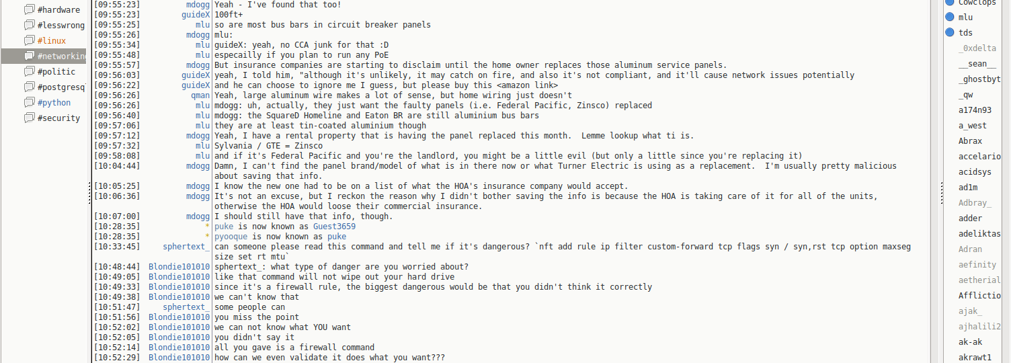Click the chat bubble icon beside #python

(x=29, y=102)
